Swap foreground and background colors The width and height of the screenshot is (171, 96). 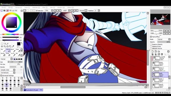22,43
